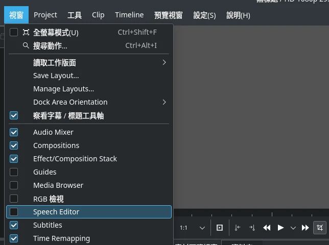Open the Timeline menu
Screen dimensions: 329x245
point(129,15)
